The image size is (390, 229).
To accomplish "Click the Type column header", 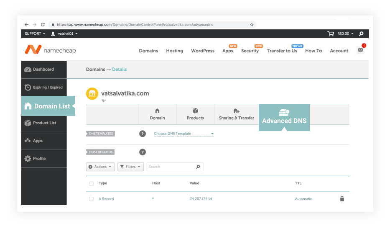I will [x=103, y=183].
